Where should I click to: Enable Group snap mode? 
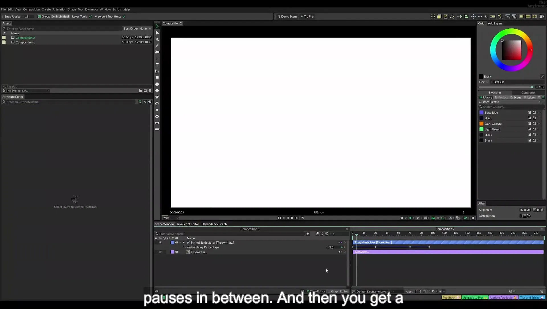click(x=44, y=16)
